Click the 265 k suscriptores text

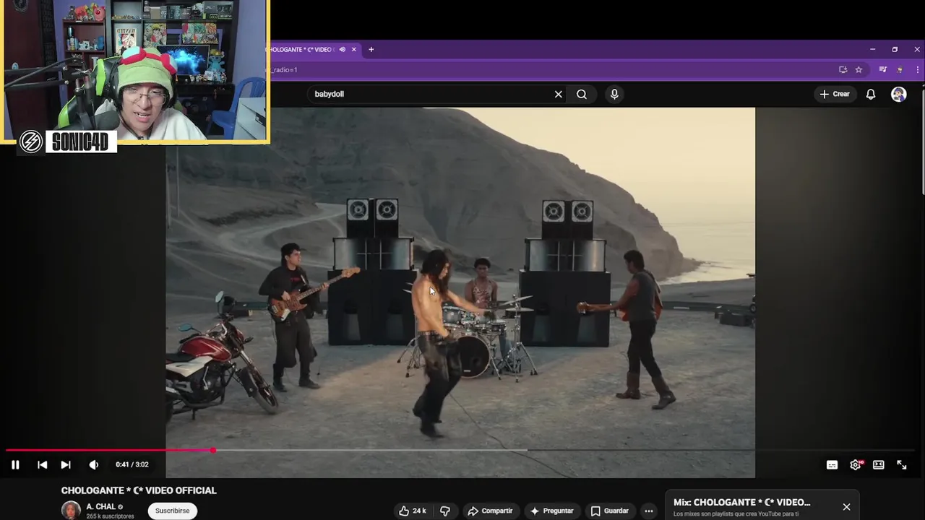(x=110, y=516)
